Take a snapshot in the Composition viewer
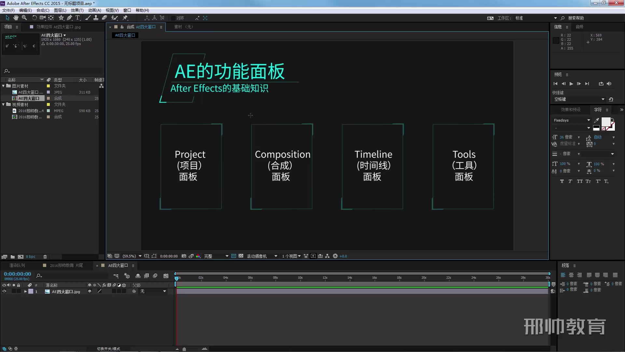Image resolution: width=625 pixels, height=352 pixels. (184, 256)
